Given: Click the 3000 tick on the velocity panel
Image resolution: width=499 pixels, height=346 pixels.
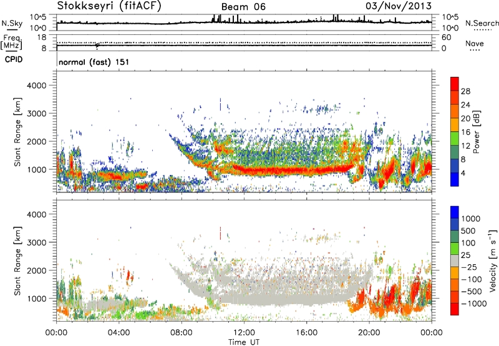Looking at the screenshot, I should tap(37, 242).
